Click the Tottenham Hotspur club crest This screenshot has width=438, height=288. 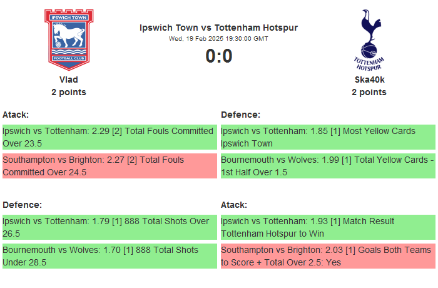[x=369, y=39]
